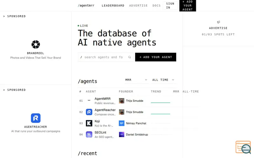Click the large Add Your Agent button
Screen dimensions: 254x158
point(156,57)
